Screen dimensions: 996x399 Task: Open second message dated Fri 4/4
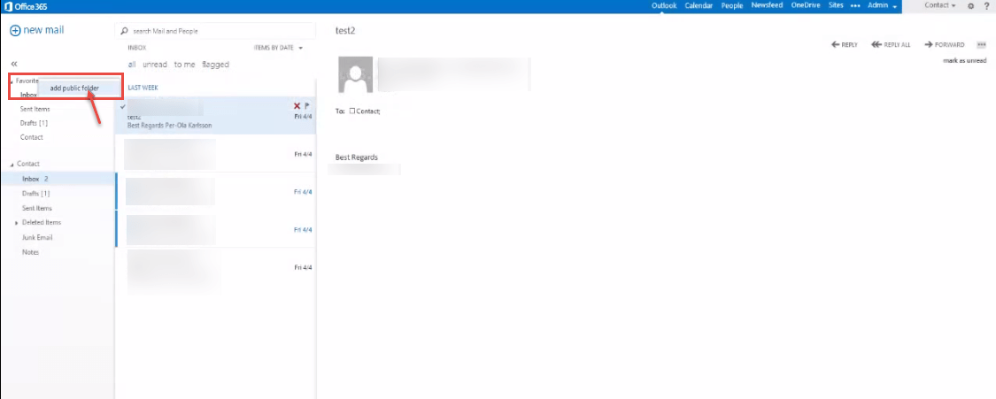pos(215,154)
